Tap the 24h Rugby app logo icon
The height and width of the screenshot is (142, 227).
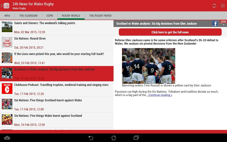[6, 6]
